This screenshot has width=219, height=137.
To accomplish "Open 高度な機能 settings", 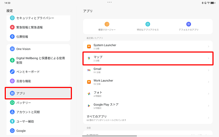I will (x=38, y=81).
